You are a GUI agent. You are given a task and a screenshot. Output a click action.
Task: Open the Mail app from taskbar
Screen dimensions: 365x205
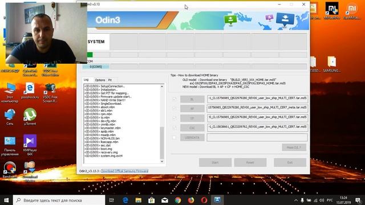[x=165, y=200]
